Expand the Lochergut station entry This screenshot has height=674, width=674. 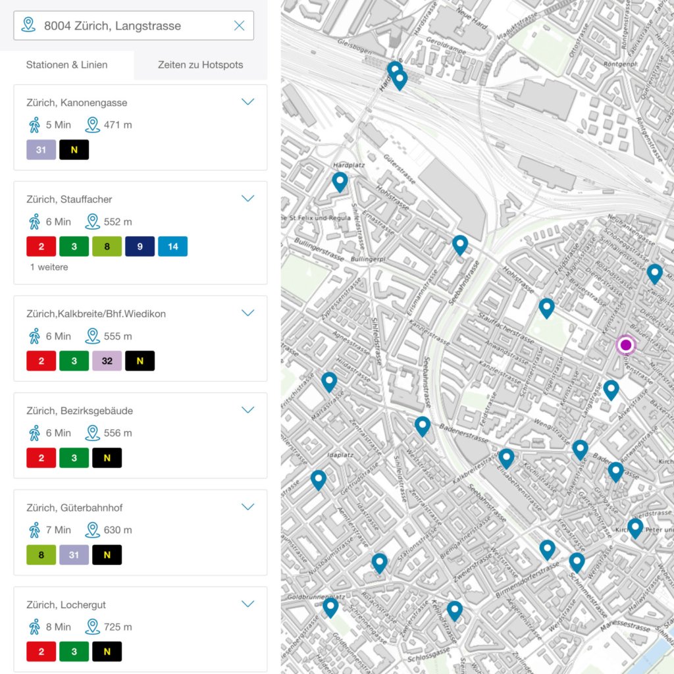pos(247,604)
